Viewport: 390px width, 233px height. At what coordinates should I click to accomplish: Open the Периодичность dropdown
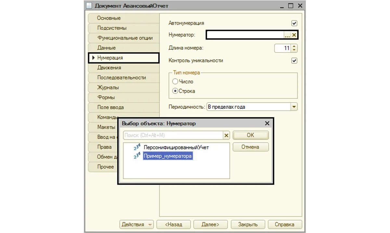pos(294,107)
